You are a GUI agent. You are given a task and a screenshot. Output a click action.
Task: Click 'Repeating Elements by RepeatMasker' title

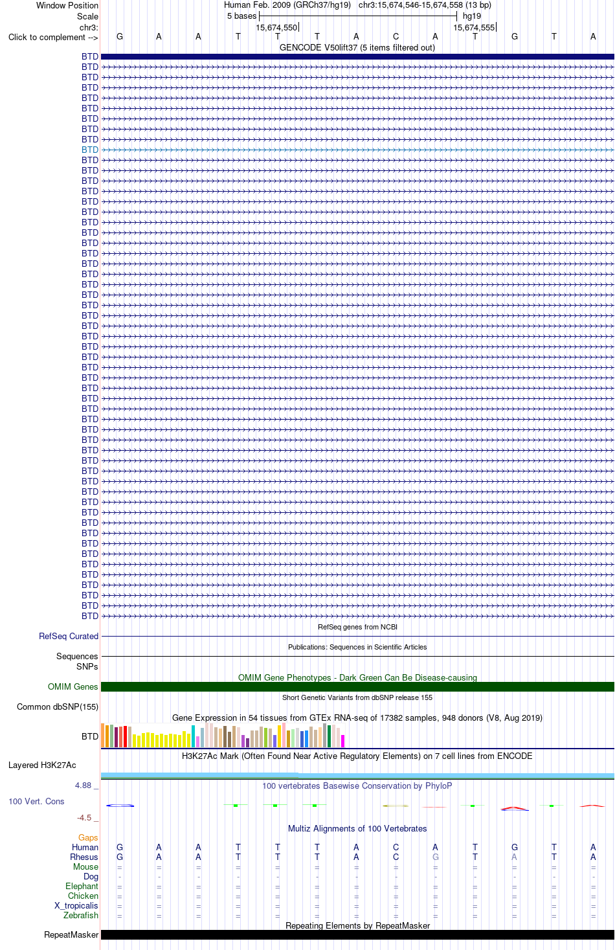click(x=357, y=925)
